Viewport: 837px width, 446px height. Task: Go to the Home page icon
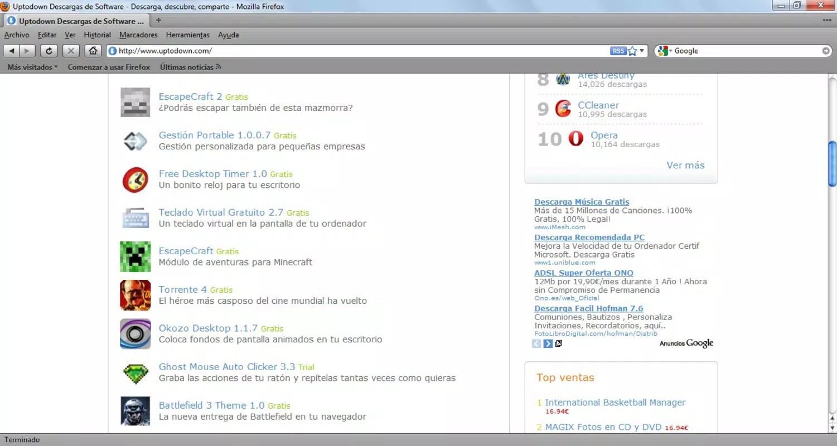pos(93,51)
